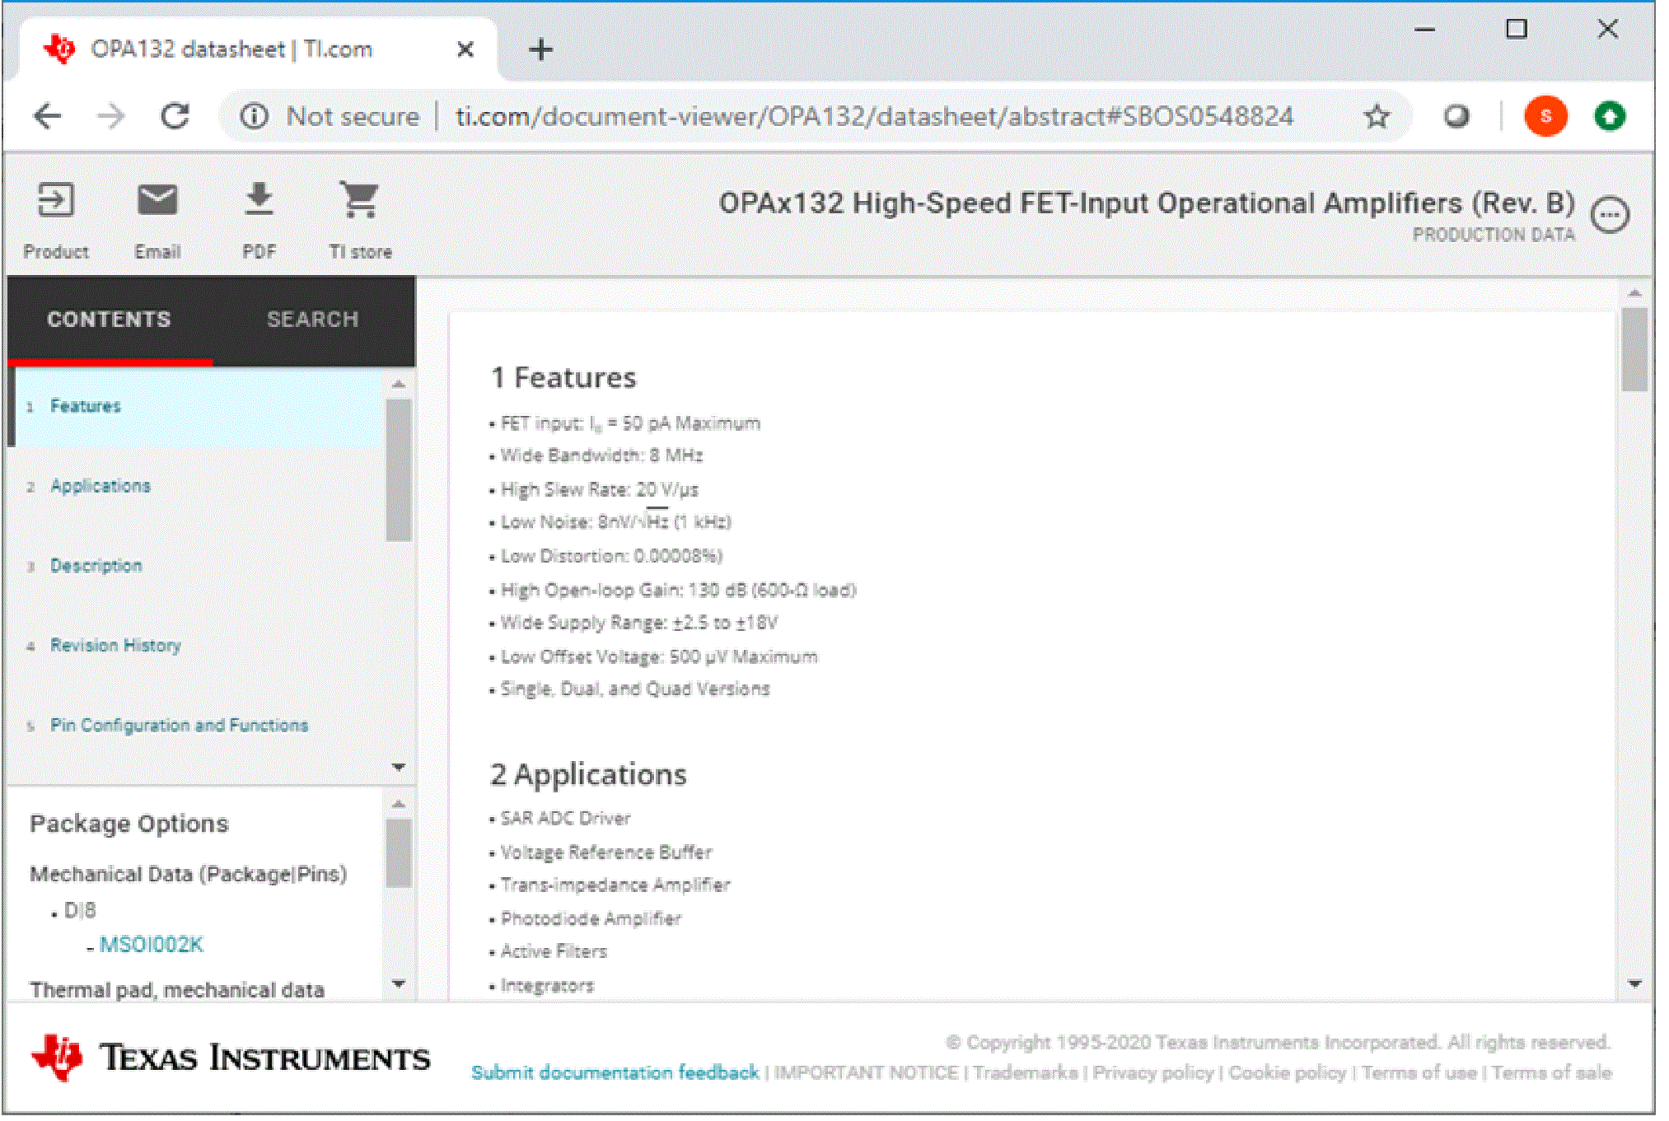Click the contents list scrollbar thumb
Image resolution: width=1669 pixels, height=1121 pixels.
pos(399,469)
